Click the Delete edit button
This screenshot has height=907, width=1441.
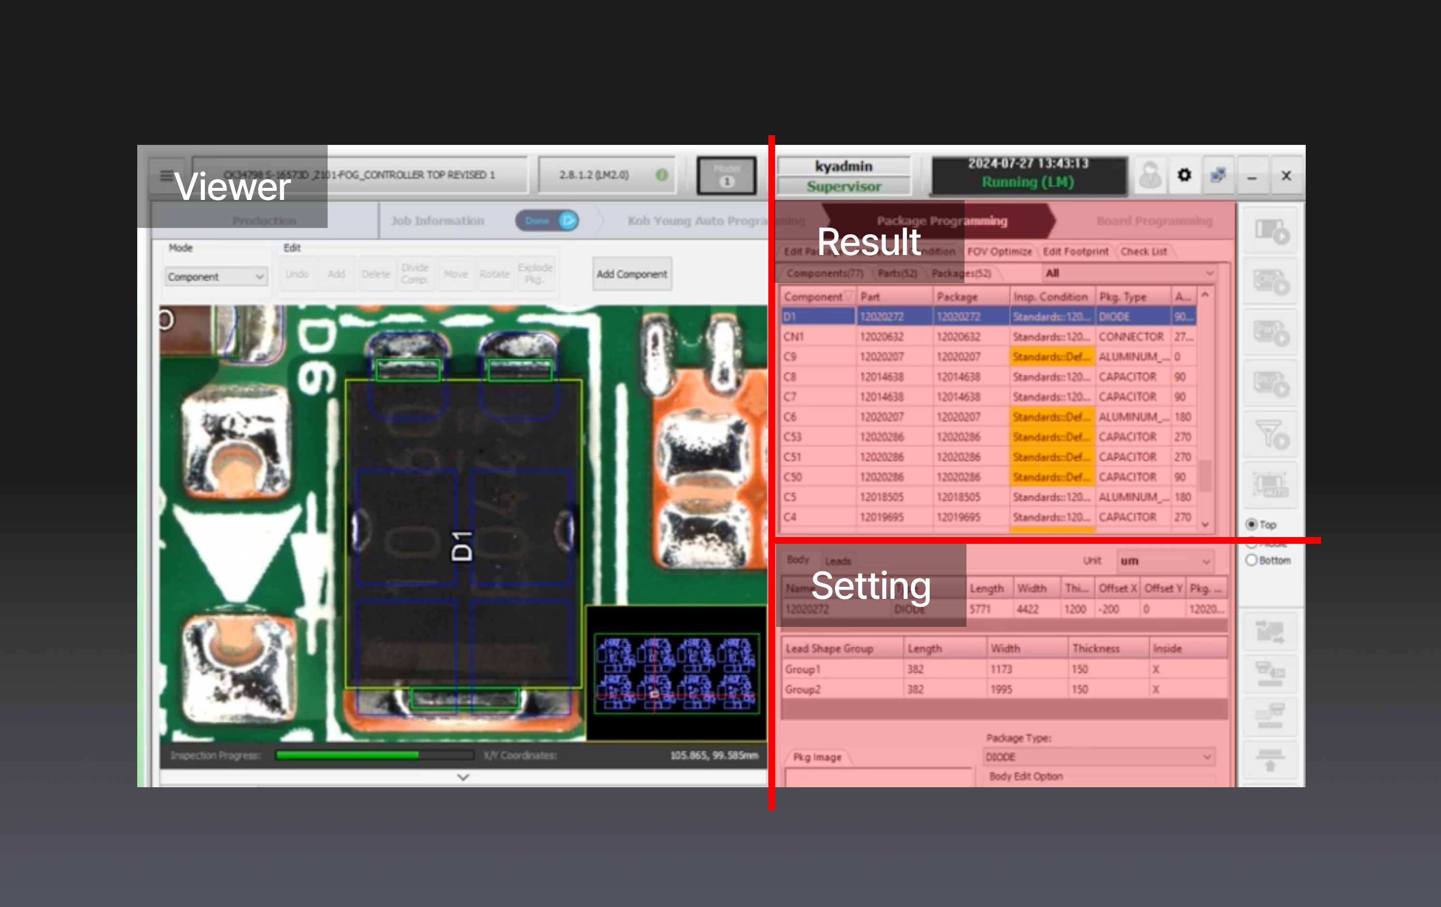coord(376,274)
